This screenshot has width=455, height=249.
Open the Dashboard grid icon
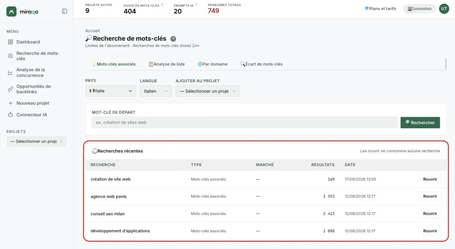10,42
